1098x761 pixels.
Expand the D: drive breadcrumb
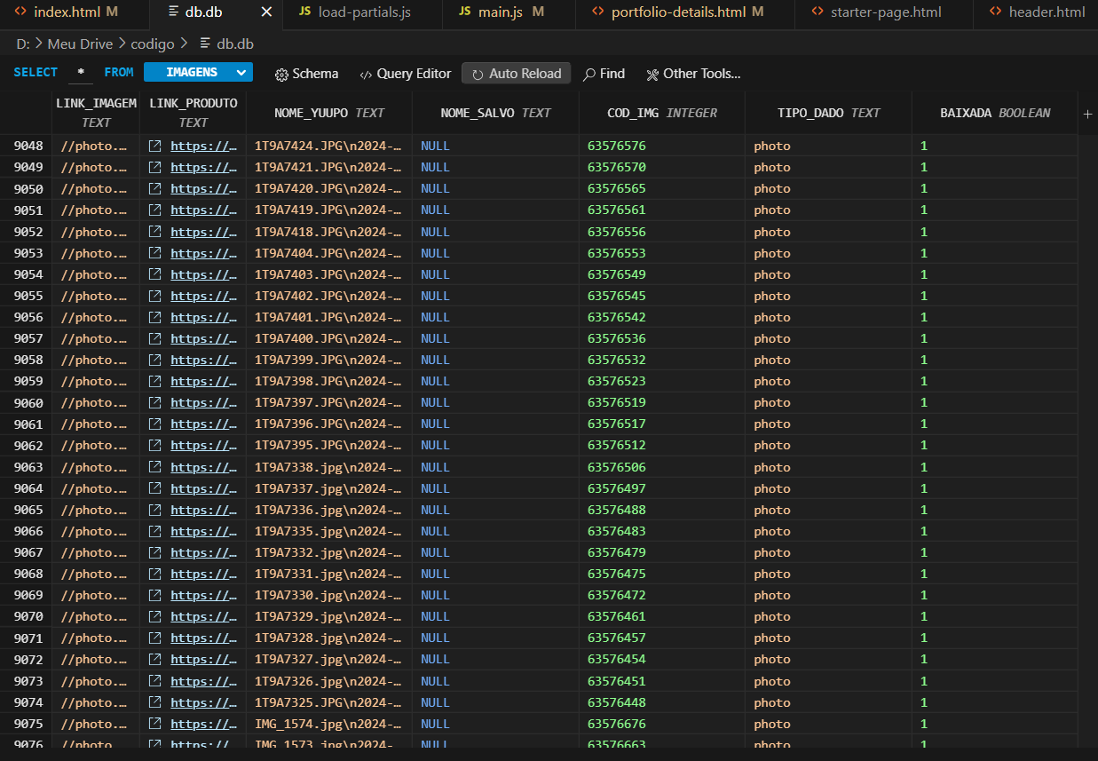[23, 44]
